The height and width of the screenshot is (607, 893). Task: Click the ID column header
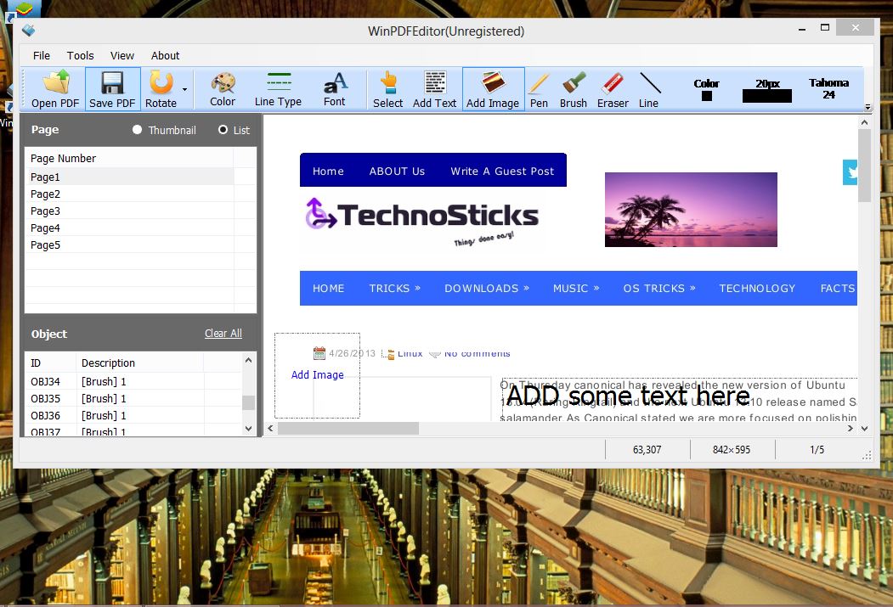coord(51,363)
